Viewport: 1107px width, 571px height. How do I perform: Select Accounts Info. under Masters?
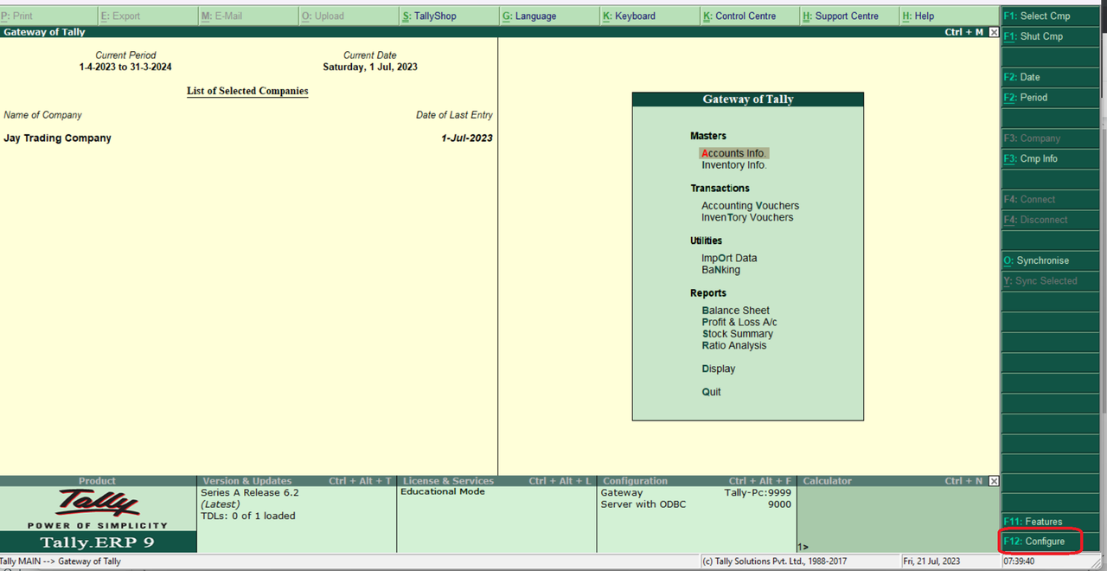[x=734, y=153]
